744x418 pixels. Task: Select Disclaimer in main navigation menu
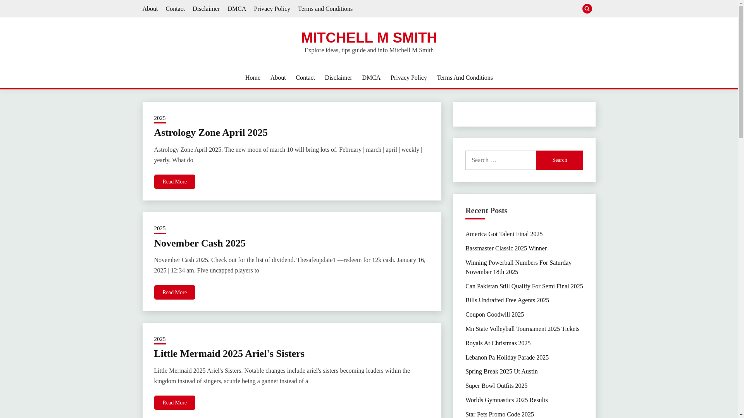point(338,78)
